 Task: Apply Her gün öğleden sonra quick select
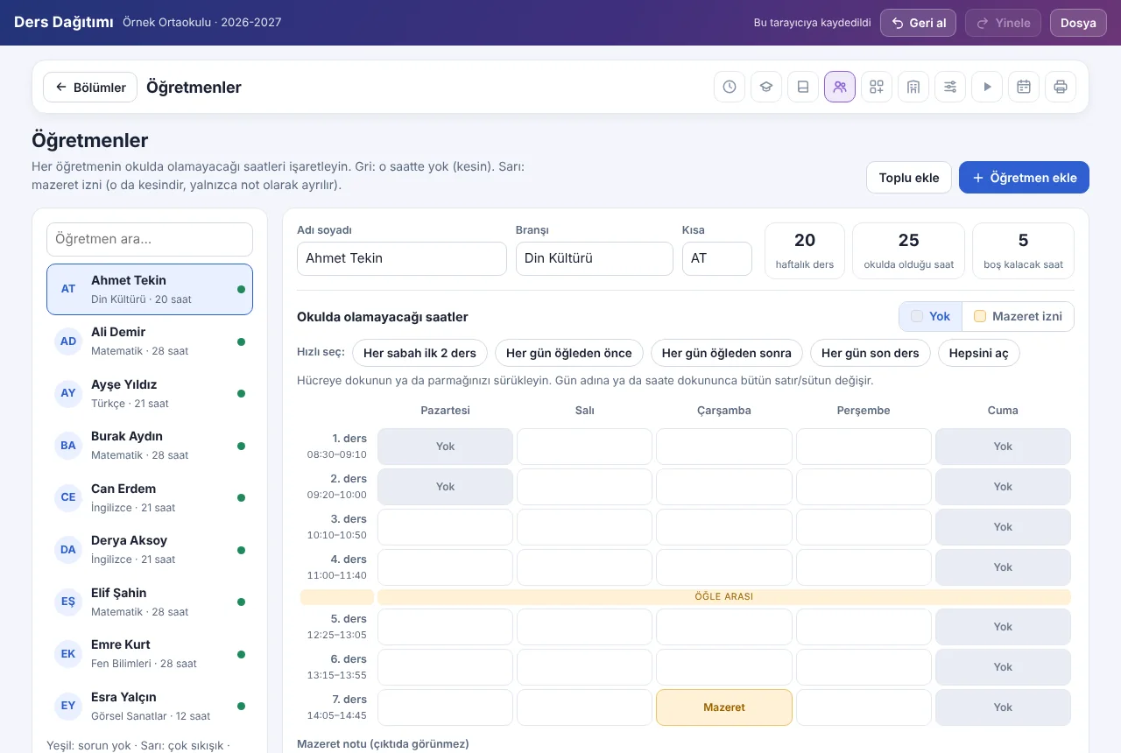click(x=727, y=353)
